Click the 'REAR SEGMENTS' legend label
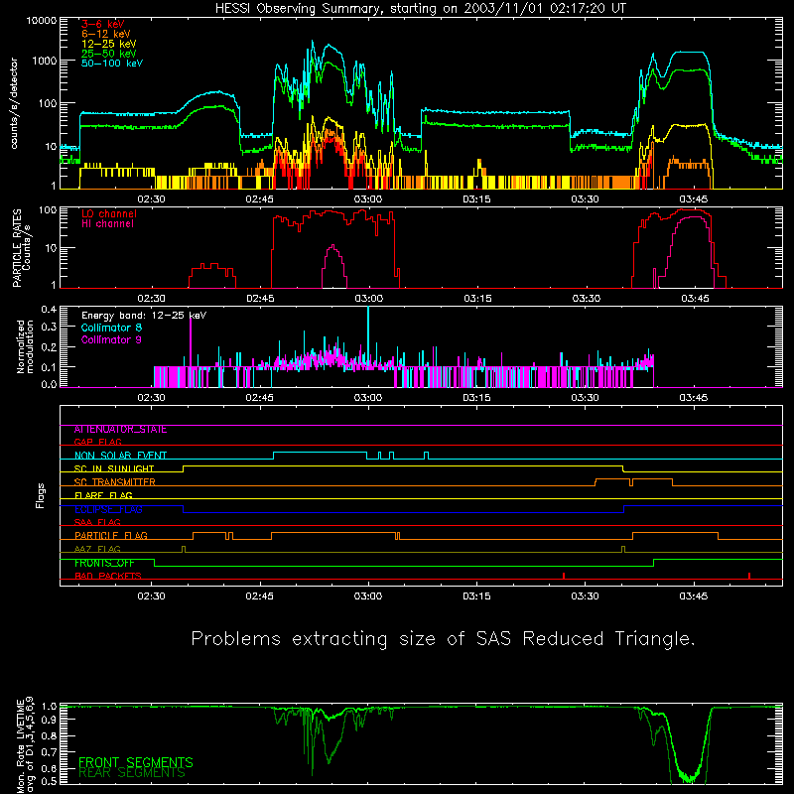The height and width of the screenshot is (794, 794). (132, 773)
